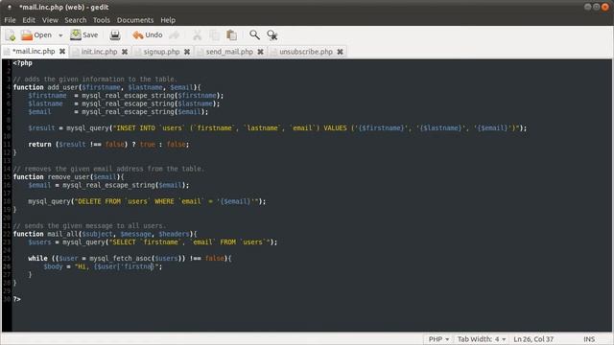Close the send_mail.php tab
614x345 pixels.
coord(260,52)
